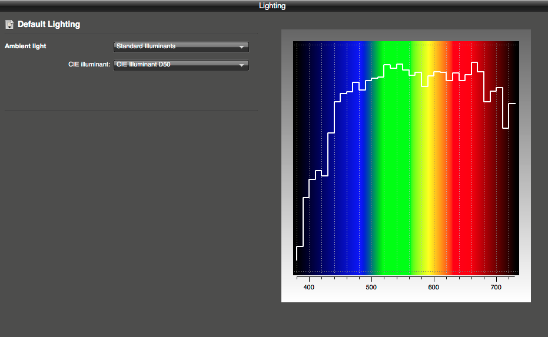Click the Default Lighting clipboard icon
Image resolution: width=548 pixels, height=337 pixels.
[9, 25]
